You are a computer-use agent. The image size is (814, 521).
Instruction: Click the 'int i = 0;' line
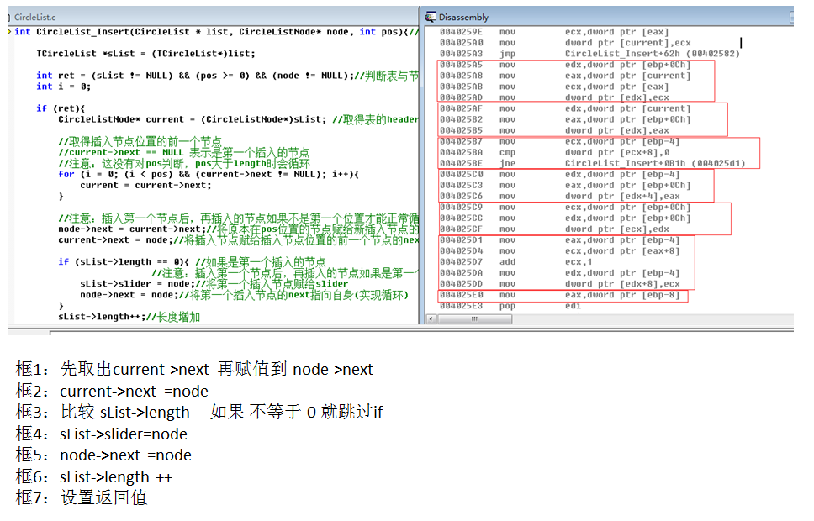pos(63,87)
